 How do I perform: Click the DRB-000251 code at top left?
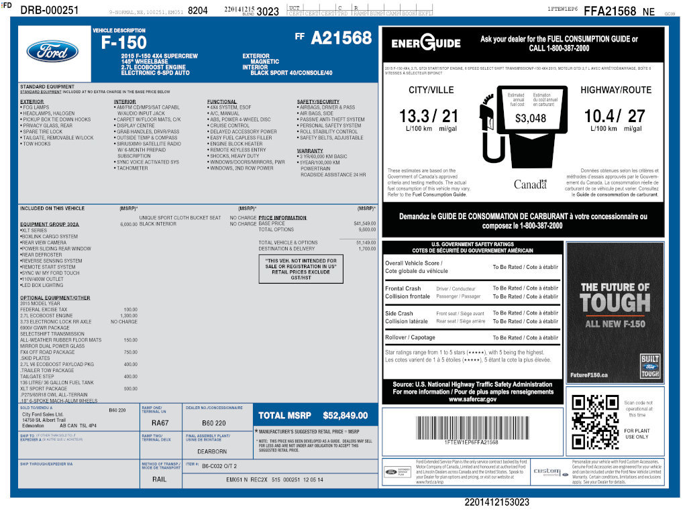[x=50, y=10]
